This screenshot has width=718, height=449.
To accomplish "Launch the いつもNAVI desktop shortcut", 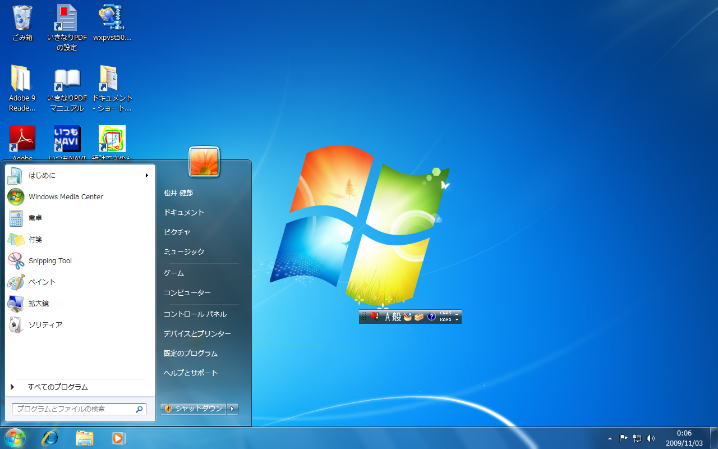I will pos(67,139).
